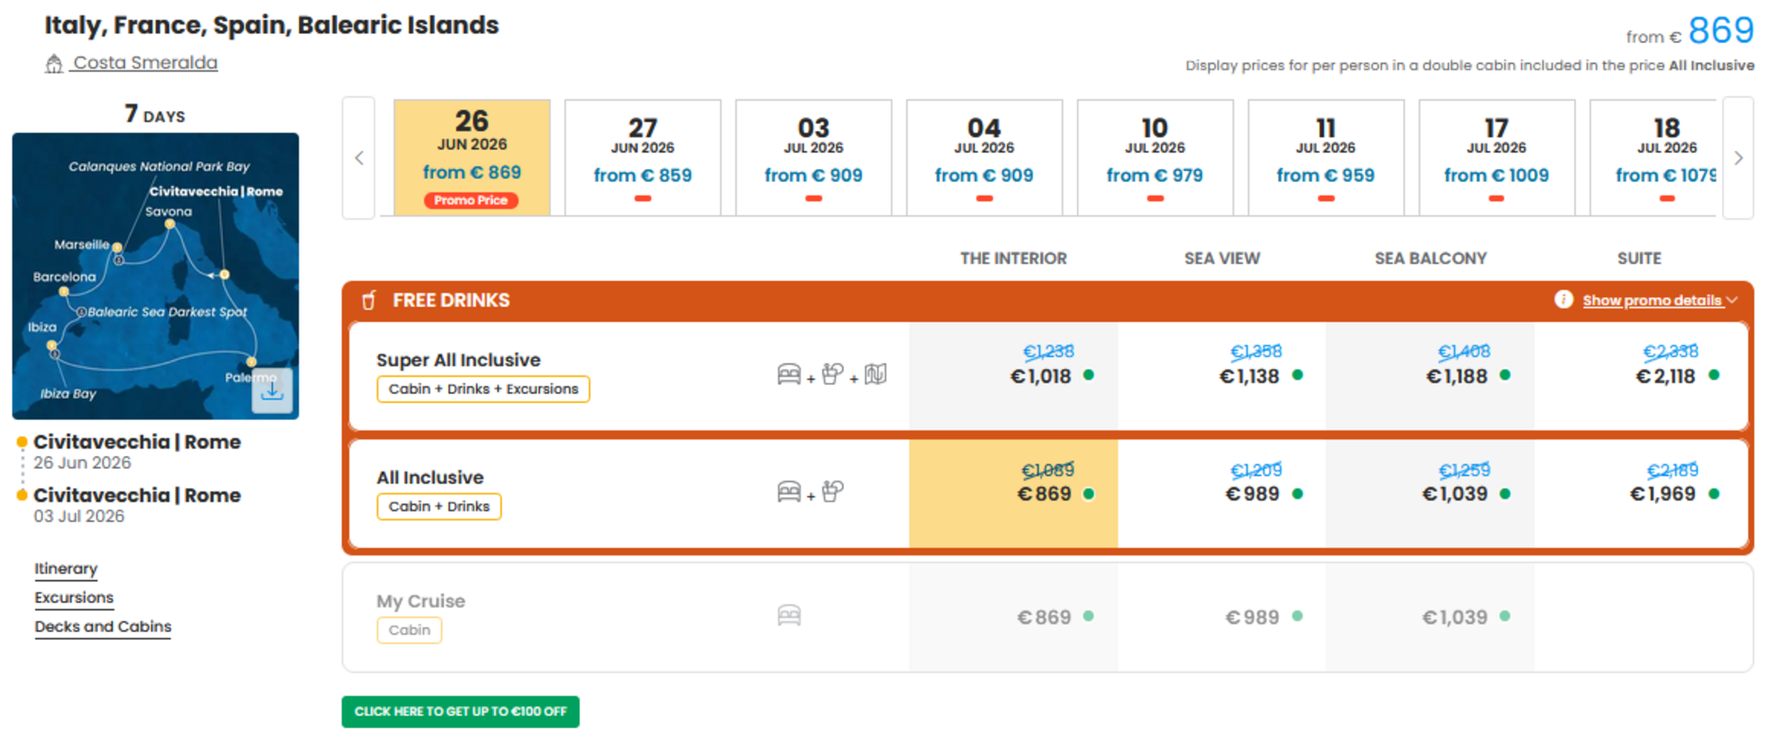1765x731 pixels.
Task: Choose Super All Inclusive Suite €2,118
Action: click(x=1641, y=376)
